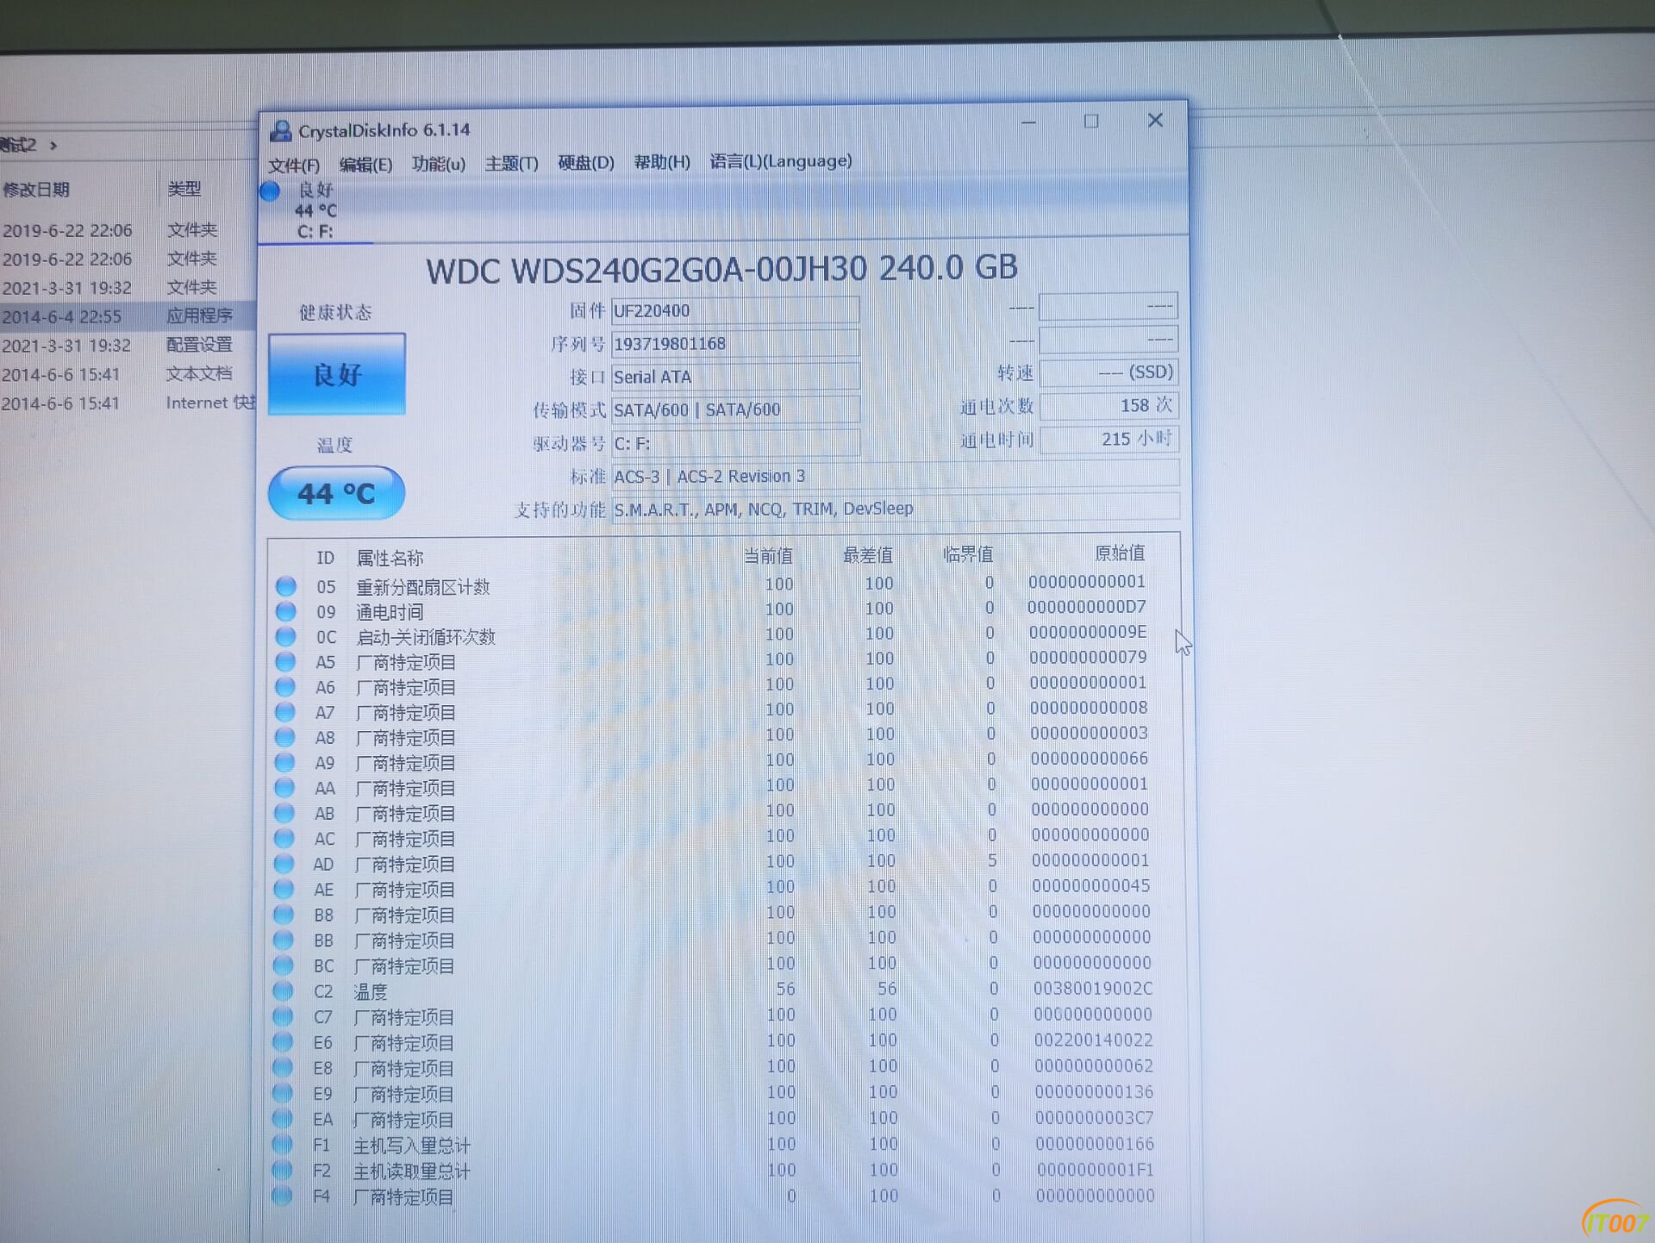Open the 文件(F) menu
1655x1243 pixels.
point(294,165)
